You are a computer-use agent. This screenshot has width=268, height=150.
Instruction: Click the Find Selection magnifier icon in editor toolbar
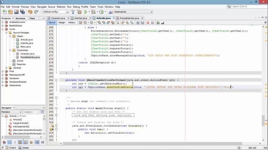[x=99, y=22]
